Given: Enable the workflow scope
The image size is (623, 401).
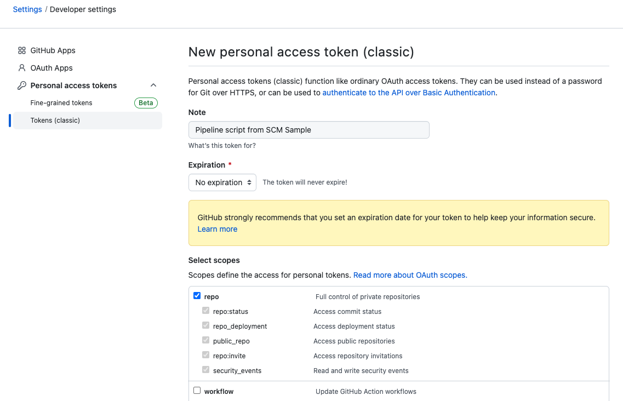Looking at the screenshot, I should click(197, 390).
